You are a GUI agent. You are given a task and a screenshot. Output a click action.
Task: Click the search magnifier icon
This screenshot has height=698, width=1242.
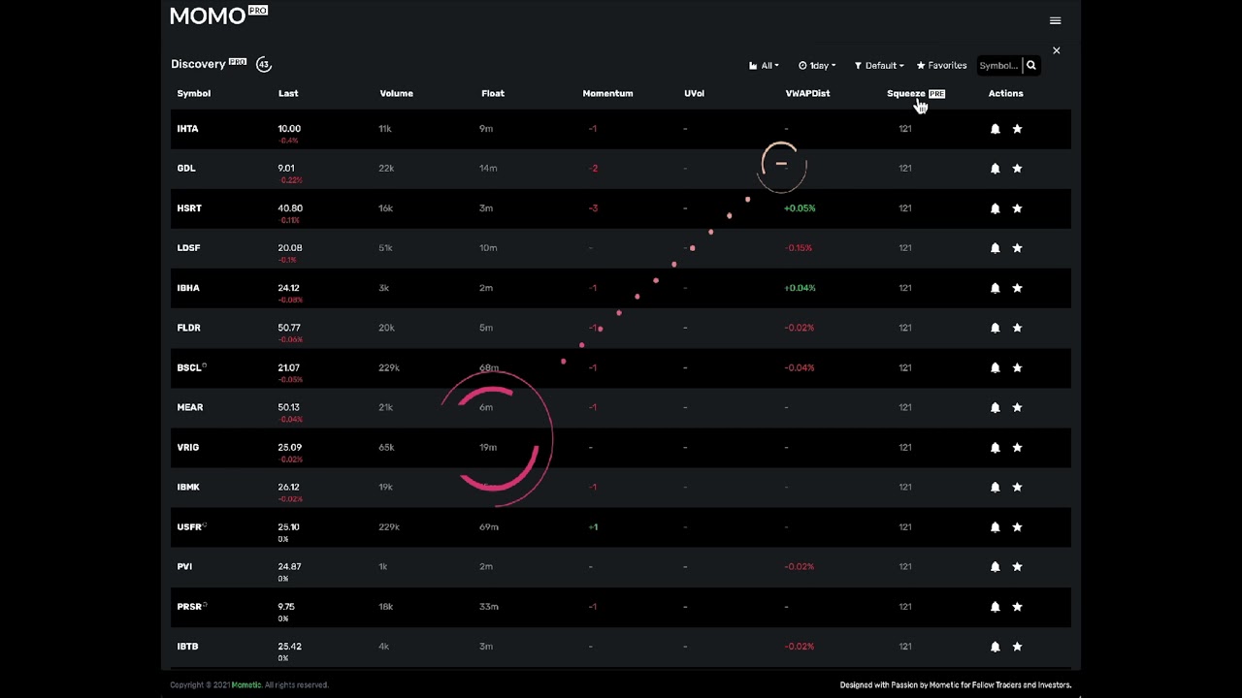(1031, 66)
